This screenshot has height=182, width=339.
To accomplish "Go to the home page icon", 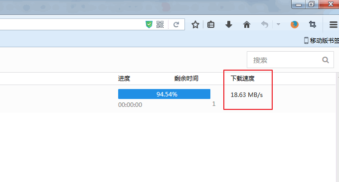I will tap(247, 24).
